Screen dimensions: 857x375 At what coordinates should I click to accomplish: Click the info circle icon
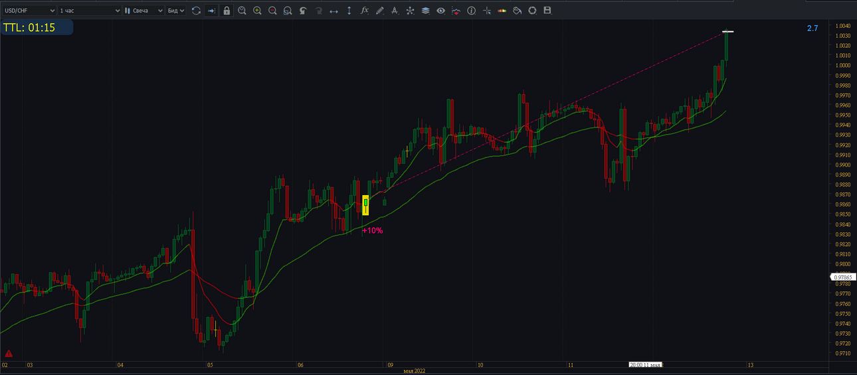pos(471,11)
